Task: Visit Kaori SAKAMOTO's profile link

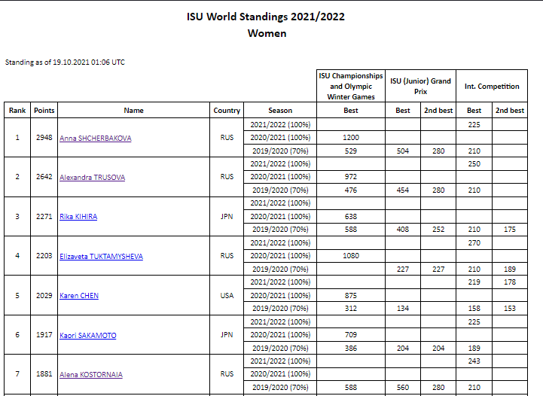Action: [x=88, y=336]
